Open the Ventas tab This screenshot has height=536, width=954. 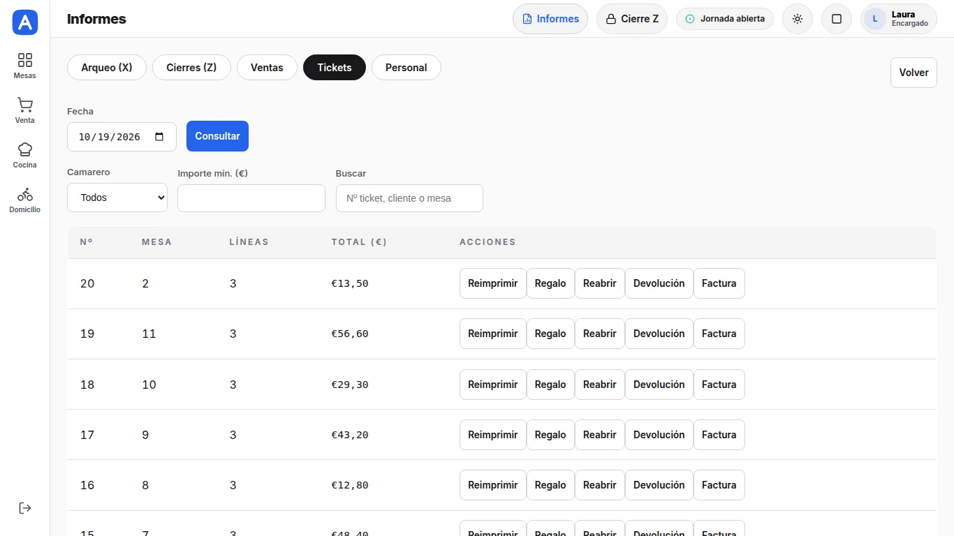click(x=267, y=68)
